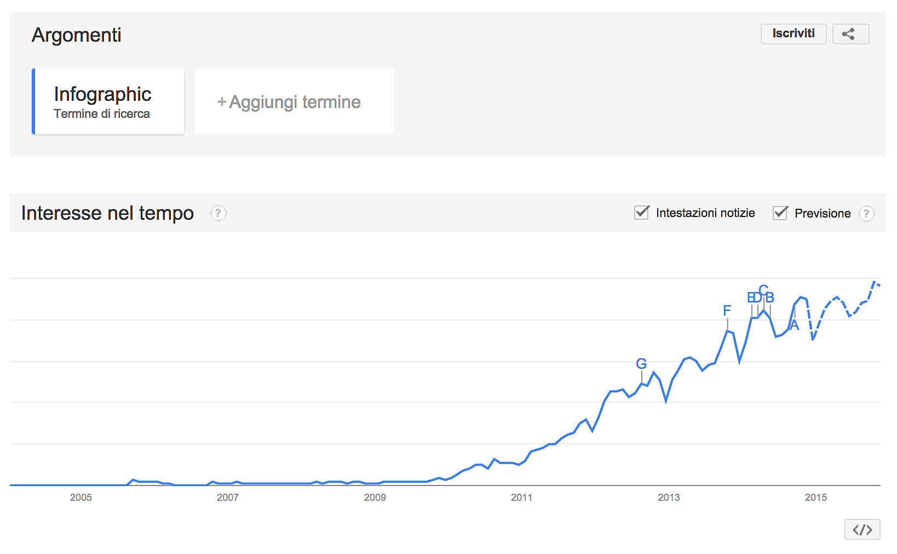This screenshot has width=897, height=554.
Task: Open the embed code icon
Action: [862, 529]
